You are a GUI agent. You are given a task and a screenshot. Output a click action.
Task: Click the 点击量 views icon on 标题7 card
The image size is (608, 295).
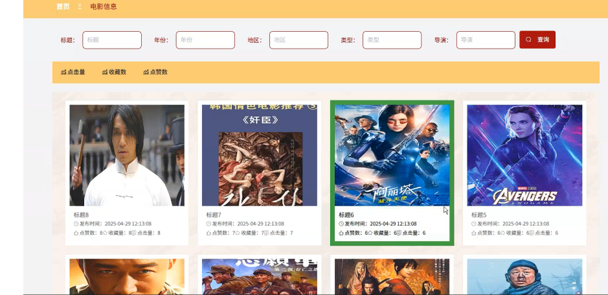click(x=267, y=233)
